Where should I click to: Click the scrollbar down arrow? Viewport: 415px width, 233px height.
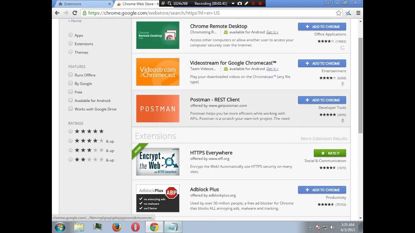[x=361, y=218]
